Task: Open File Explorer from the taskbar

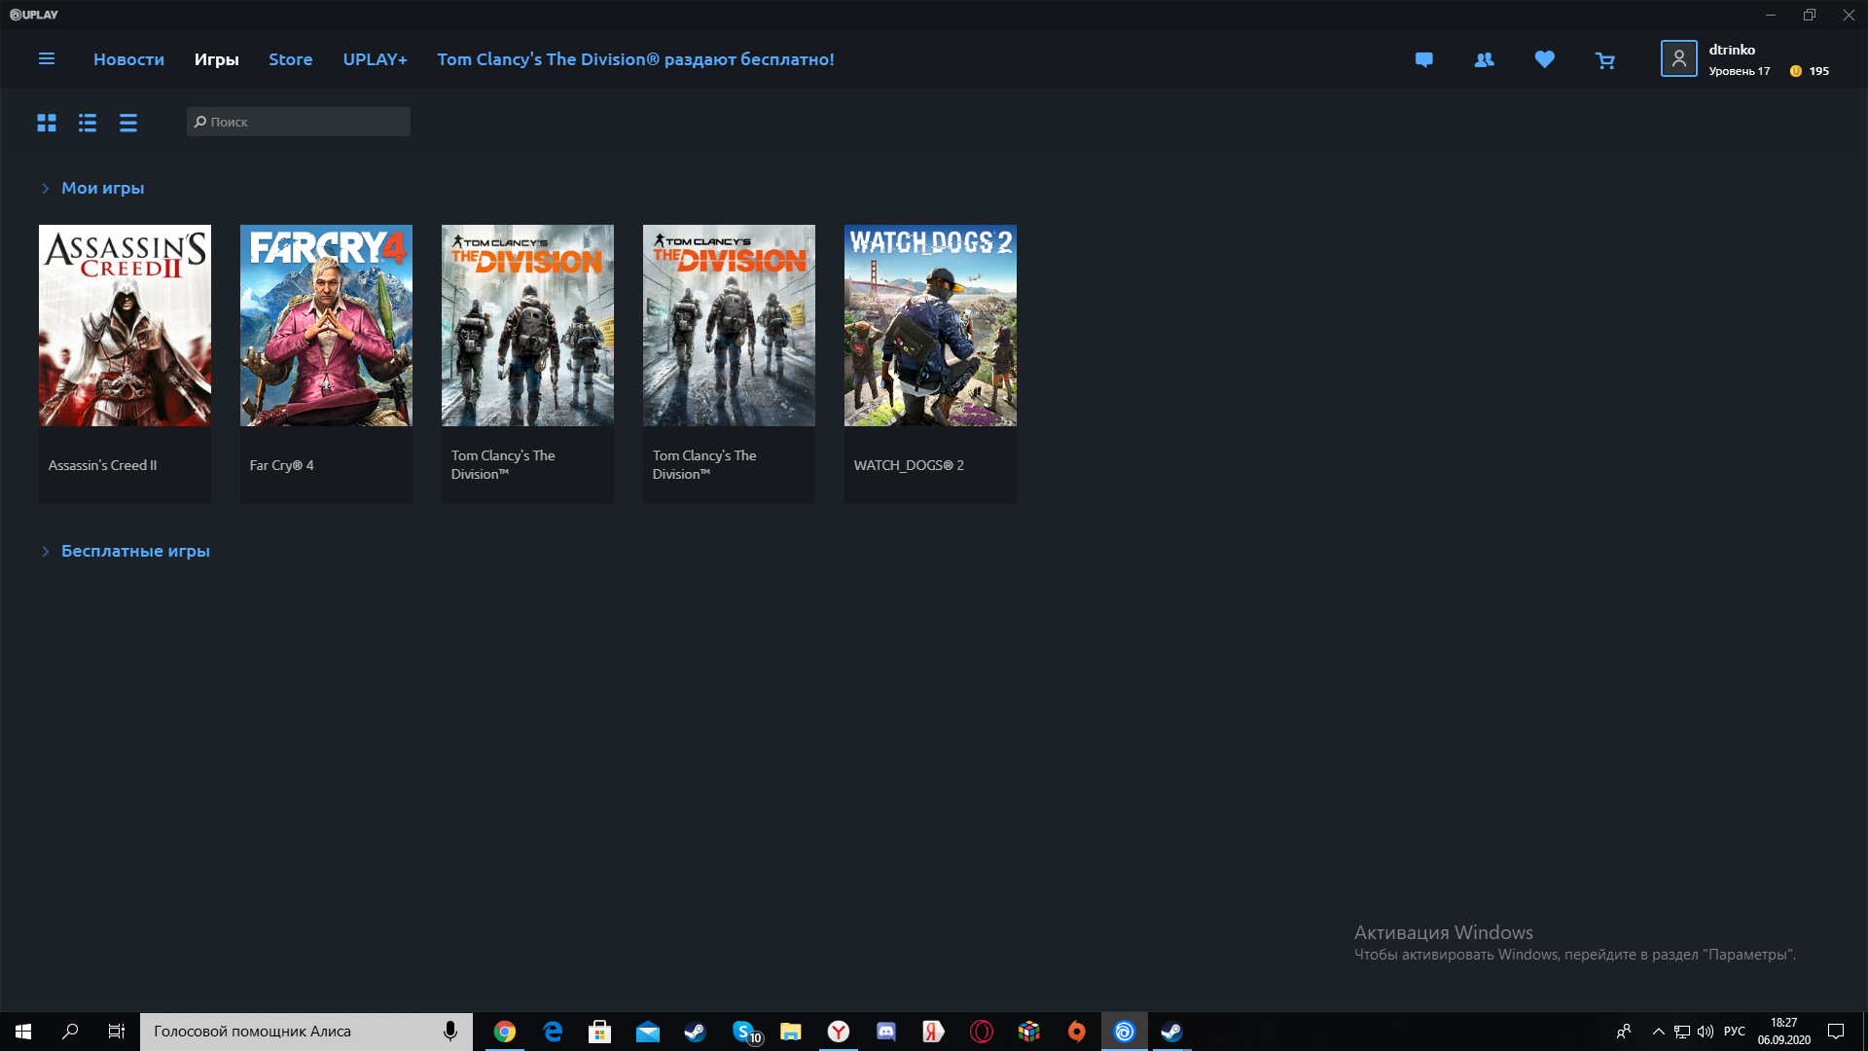Action: click(x=790, y=1032)
